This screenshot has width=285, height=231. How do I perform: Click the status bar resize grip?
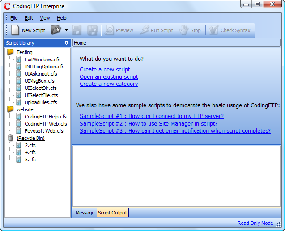278,224
